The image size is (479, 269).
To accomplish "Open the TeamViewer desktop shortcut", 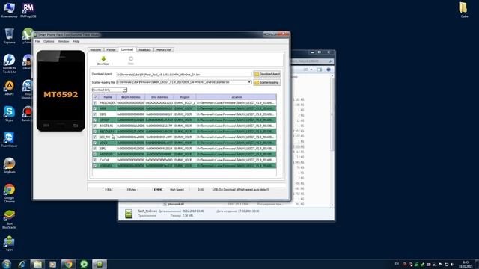I will tap(9, 140).
